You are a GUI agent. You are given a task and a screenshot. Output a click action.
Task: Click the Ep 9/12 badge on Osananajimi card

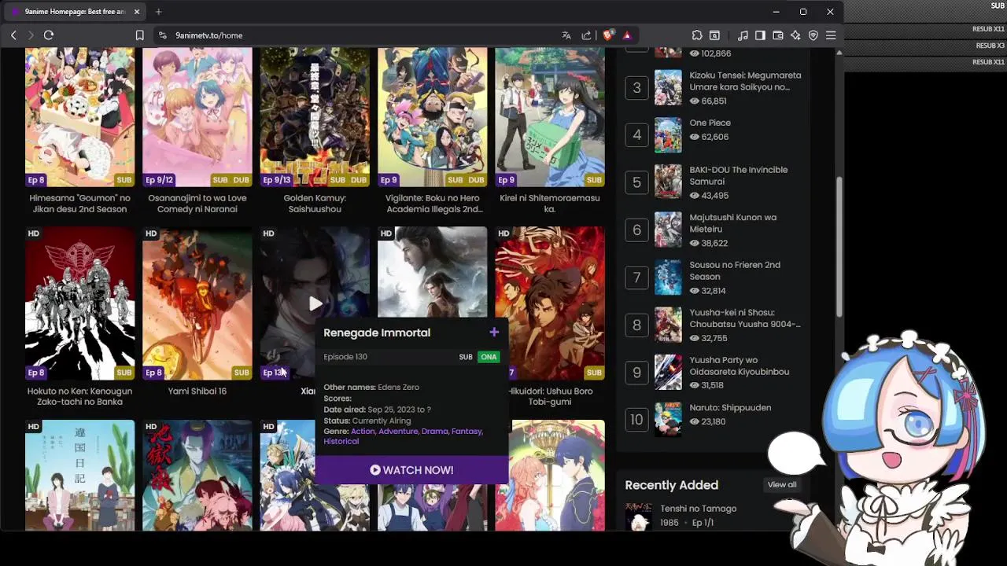point(159,180)
